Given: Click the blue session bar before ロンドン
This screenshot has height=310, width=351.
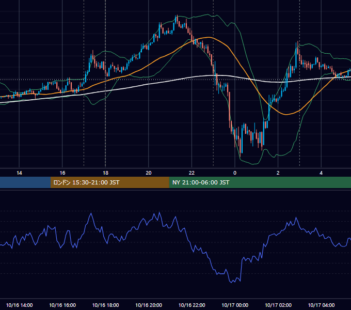Looking at the screenshot, I should (25, 182).
